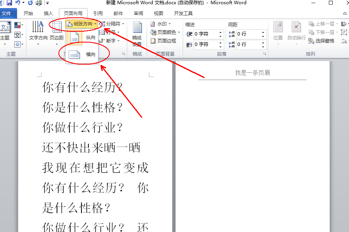Increase spacing after with up stepper
The width and height of the screenshot is (349, 232).
pos(263,43)
